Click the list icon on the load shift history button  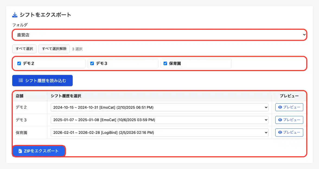pyautogui.click(x=21, y=81)
